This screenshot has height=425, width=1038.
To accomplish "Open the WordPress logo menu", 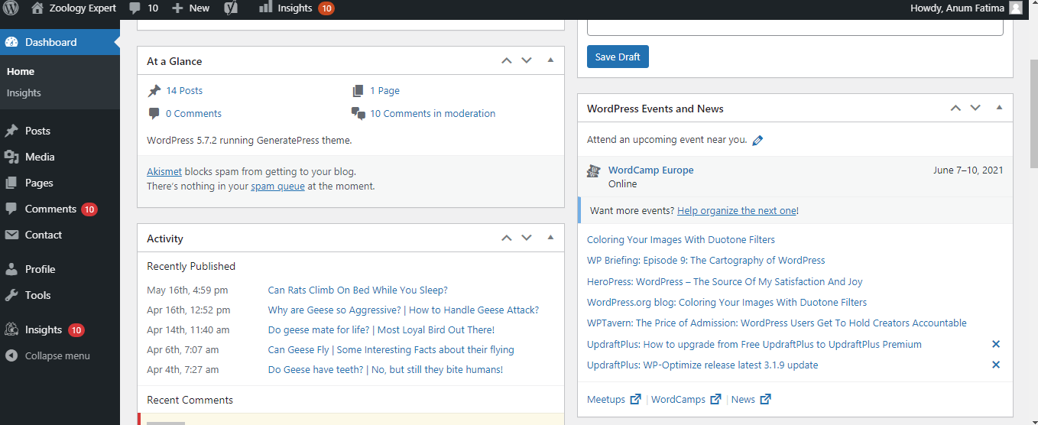I will (11, 8).
